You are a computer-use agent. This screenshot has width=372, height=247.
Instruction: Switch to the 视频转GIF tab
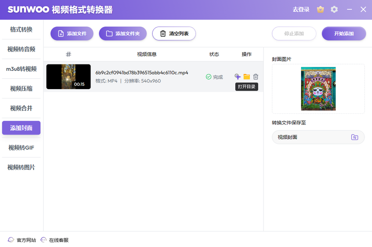click(x=21, y=148)
